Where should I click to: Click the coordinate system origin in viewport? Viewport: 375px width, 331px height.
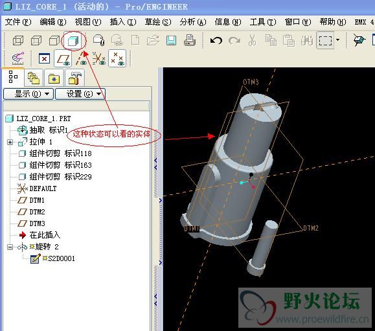pos(250,181)
